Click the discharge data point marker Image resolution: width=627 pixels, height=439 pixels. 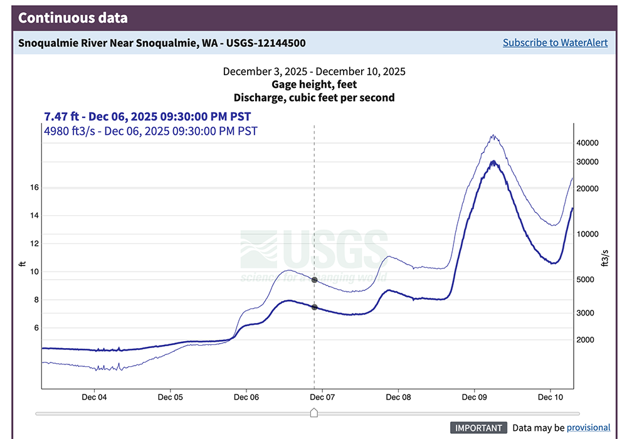click(x=315, y=280)
